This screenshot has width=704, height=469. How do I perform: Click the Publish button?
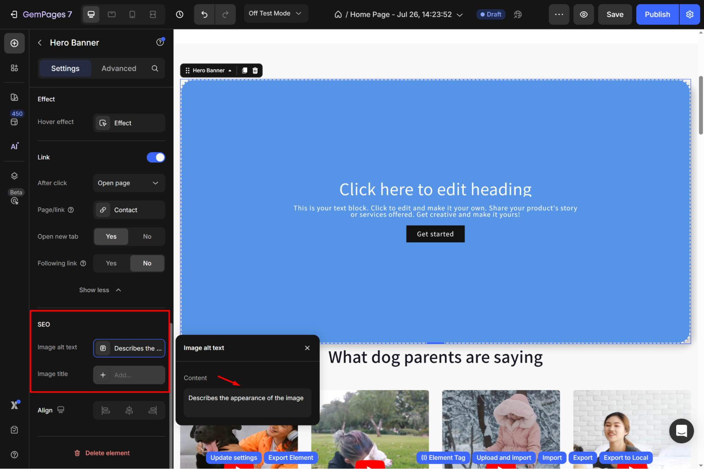657,14
